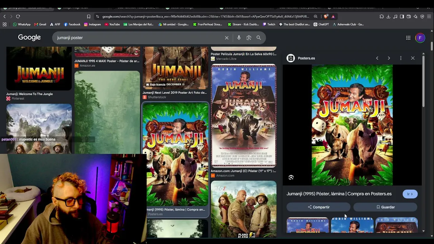Image resolution: width=434 pixels, height=244 pixels.
Task: Open the Google apps grid
Action: coord(408,38)
